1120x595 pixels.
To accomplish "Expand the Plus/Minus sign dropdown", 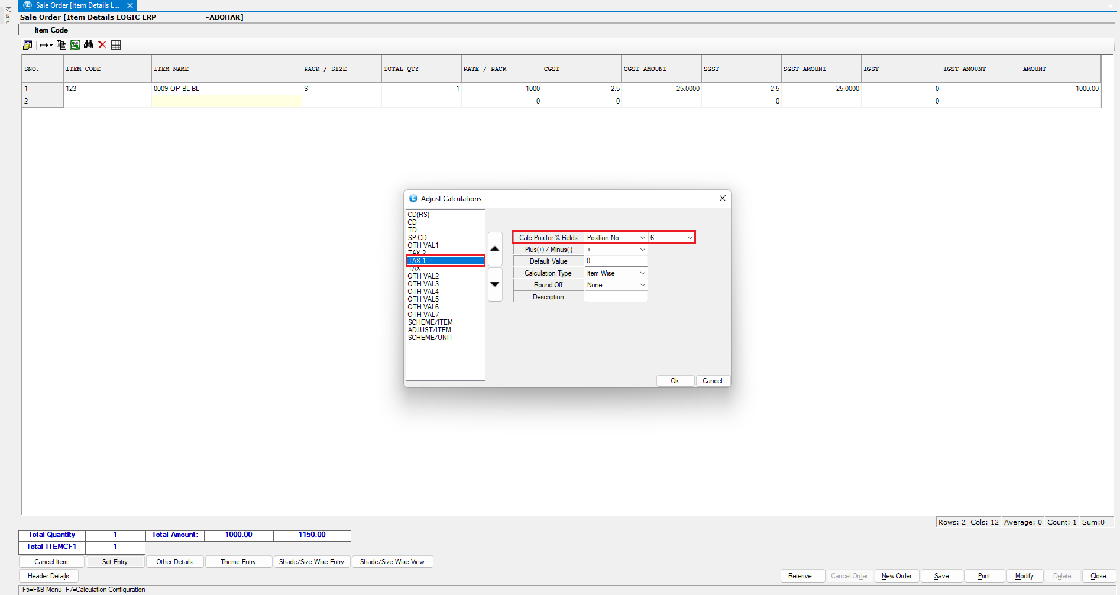I will coord(642,250).
